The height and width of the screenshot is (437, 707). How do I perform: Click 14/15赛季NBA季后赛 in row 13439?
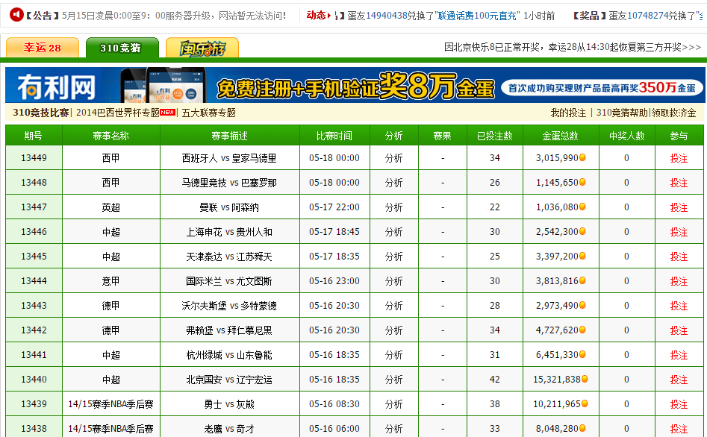[x=111, y=404]
